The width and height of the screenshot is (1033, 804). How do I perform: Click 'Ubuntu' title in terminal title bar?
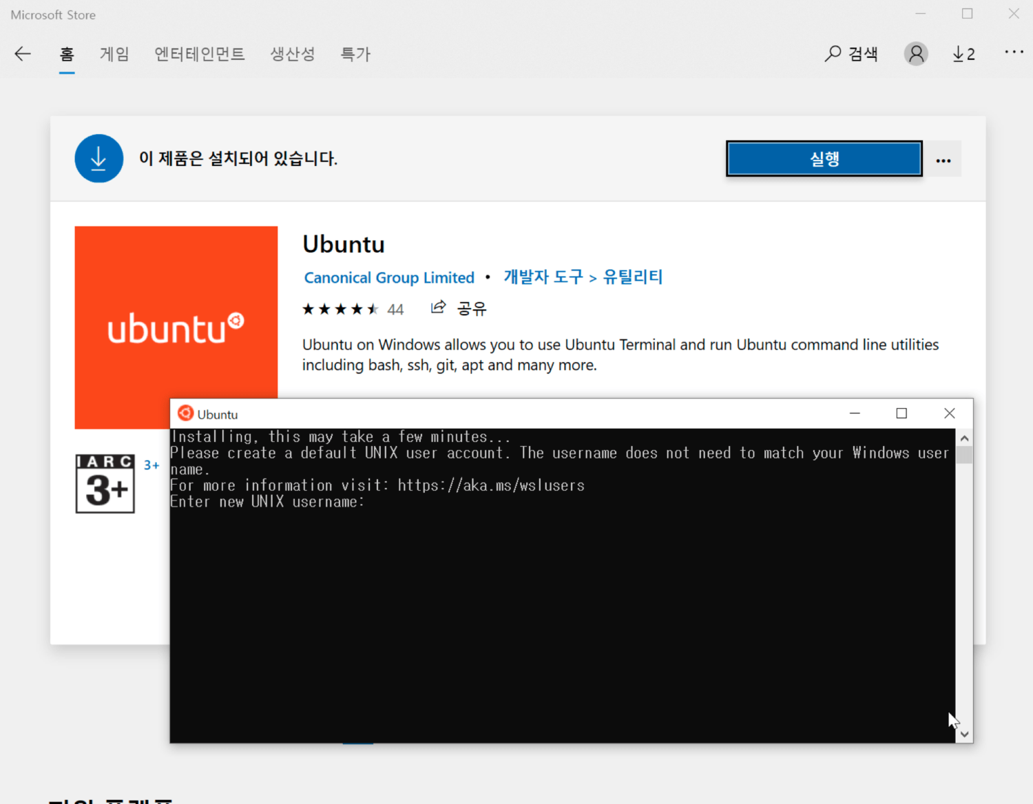pos(218,414)
